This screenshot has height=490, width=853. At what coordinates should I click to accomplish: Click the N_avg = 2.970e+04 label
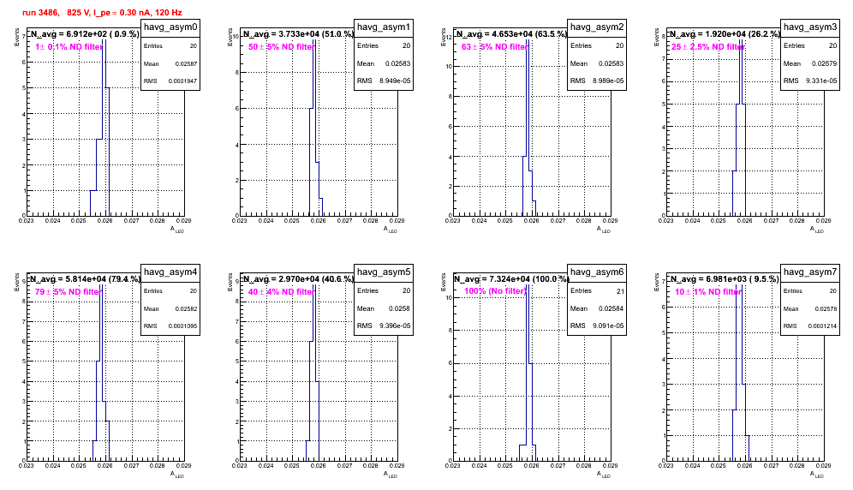point(297,278)
